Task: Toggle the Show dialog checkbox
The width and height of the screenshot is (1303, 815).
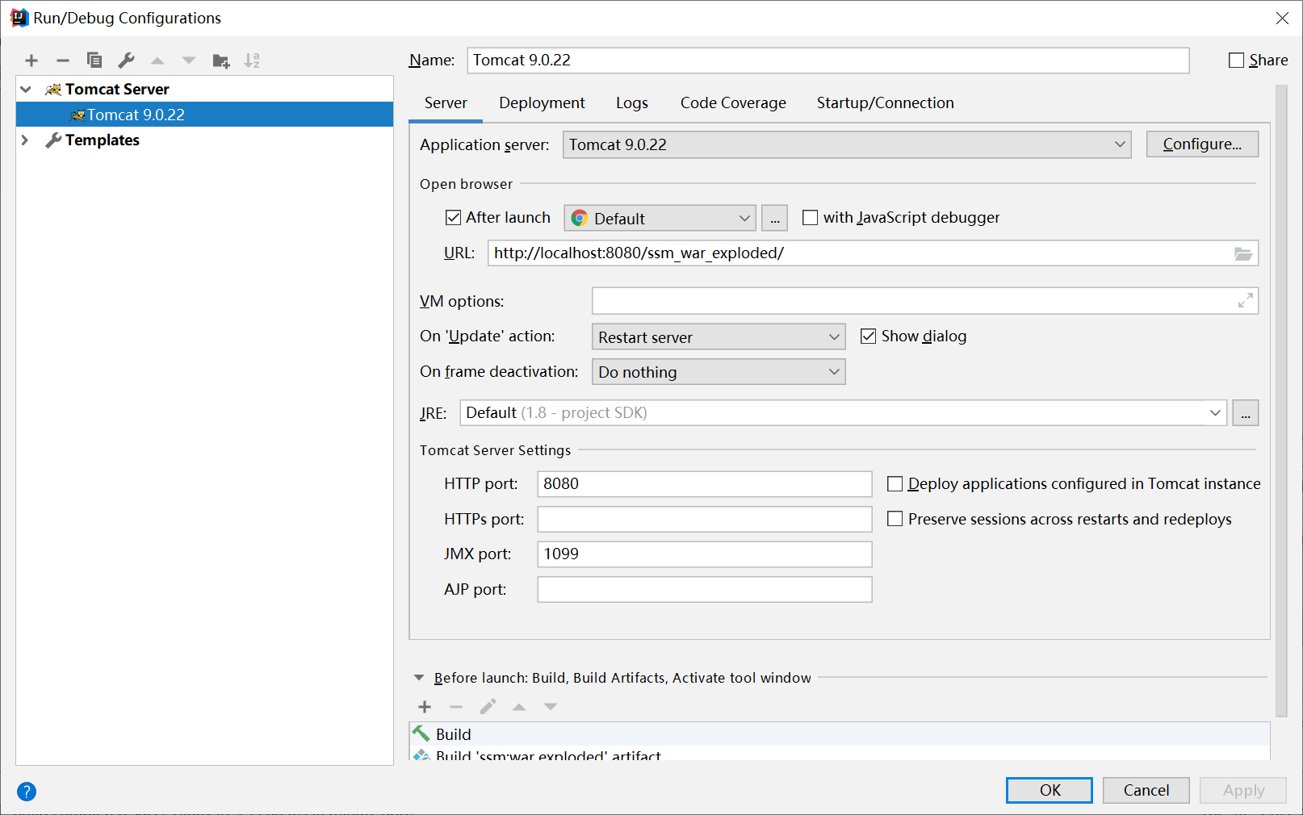Action: point(869,336)
